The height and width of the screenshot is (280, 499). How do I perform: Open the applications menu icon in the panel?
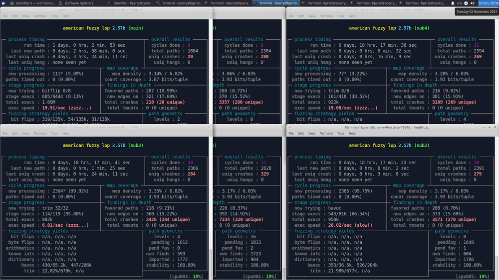[x=3, y=3]
